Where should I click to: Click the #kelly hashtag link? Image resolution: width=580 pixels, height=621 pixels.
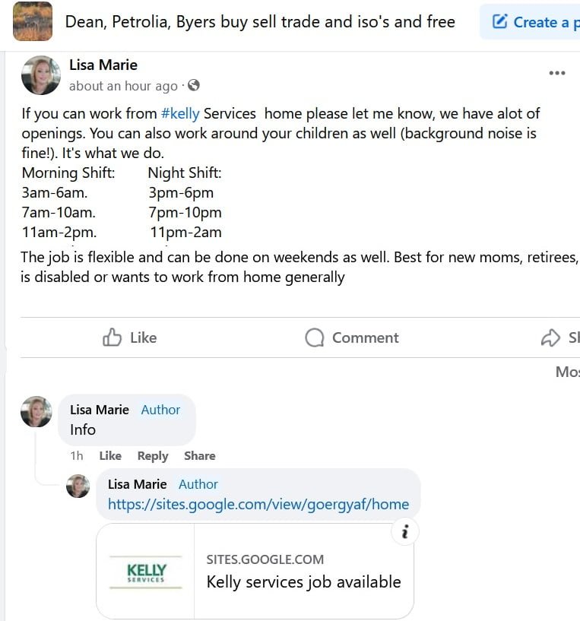pyautogui.click(x=180, y=114)
